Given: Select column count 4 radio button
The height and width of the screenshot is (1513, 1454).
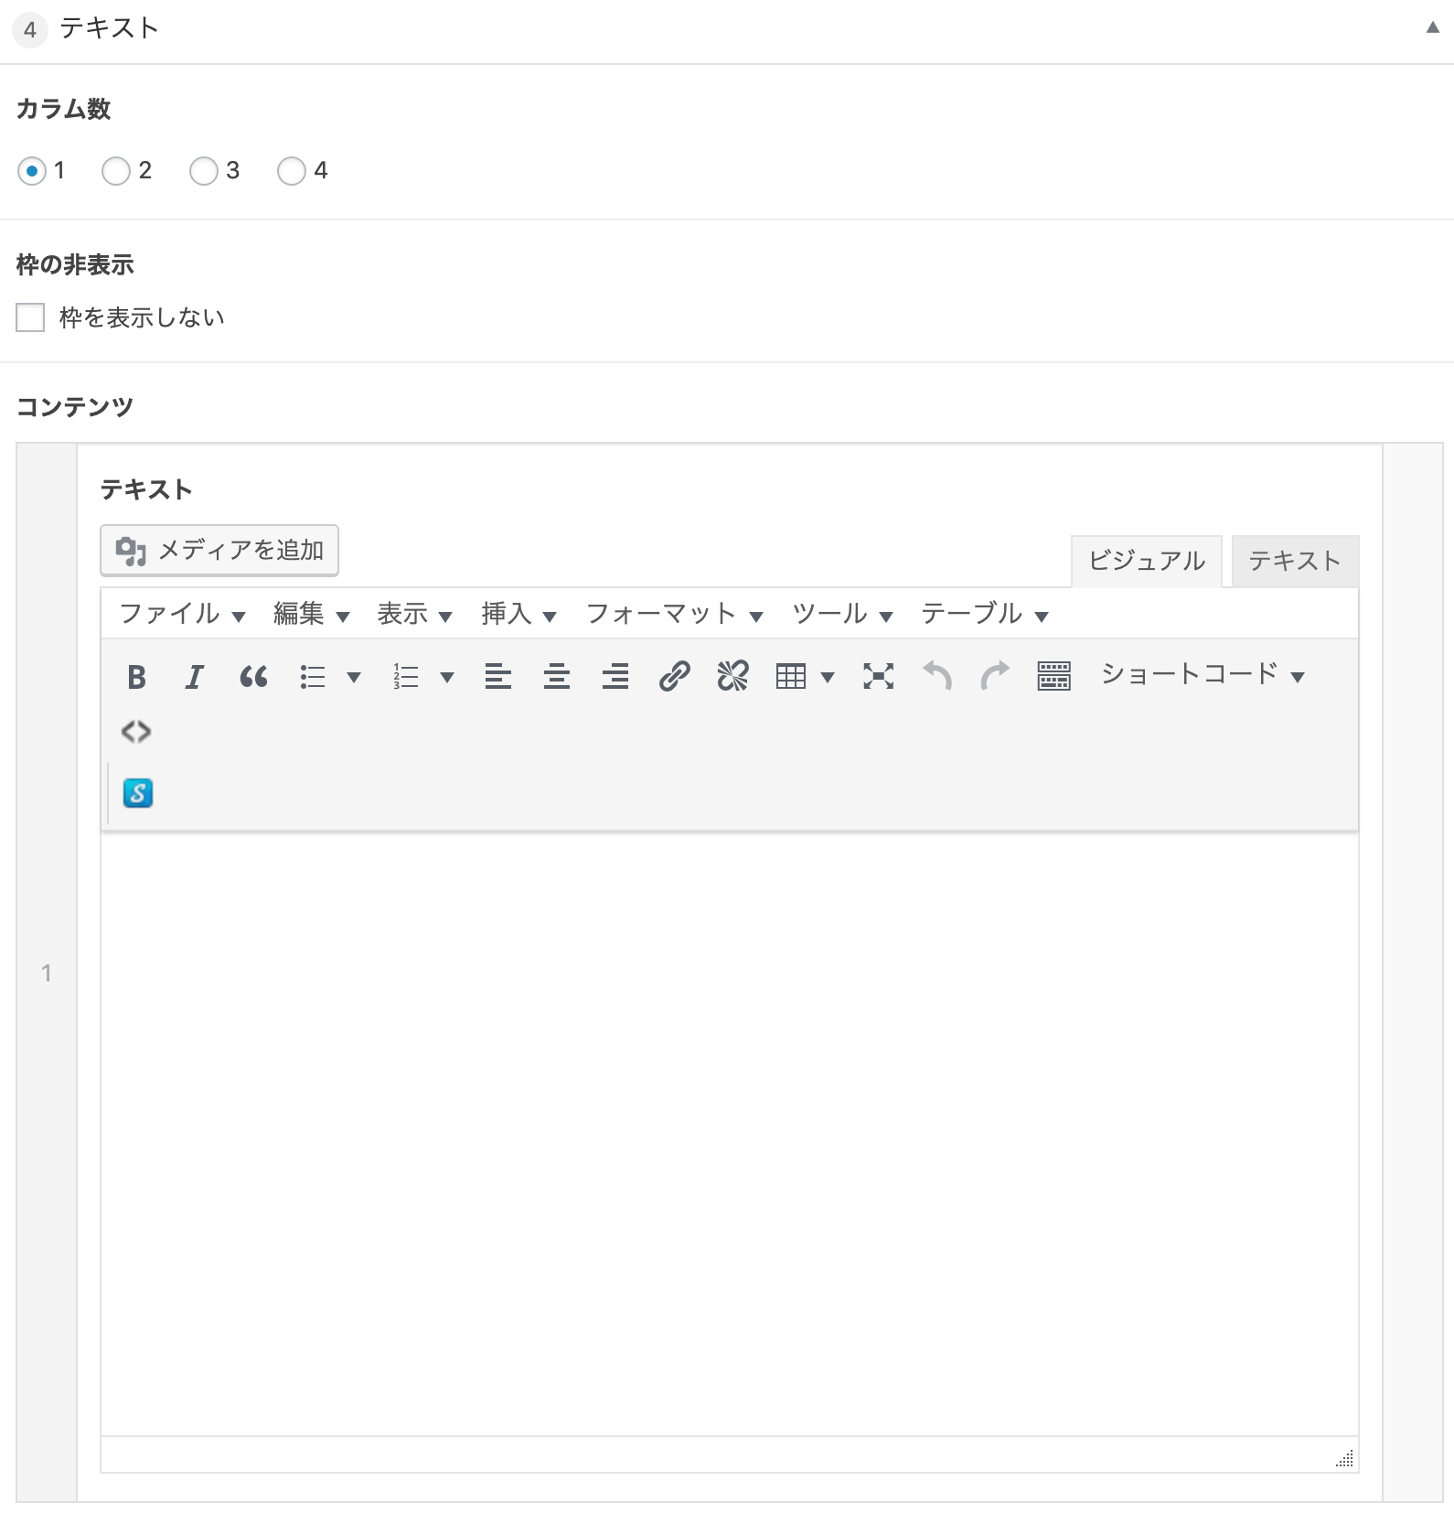Looking at the screenshot, I should 292,171.
